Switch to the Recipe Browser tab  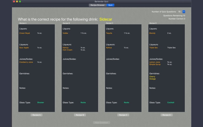click(x=97, y=5)
